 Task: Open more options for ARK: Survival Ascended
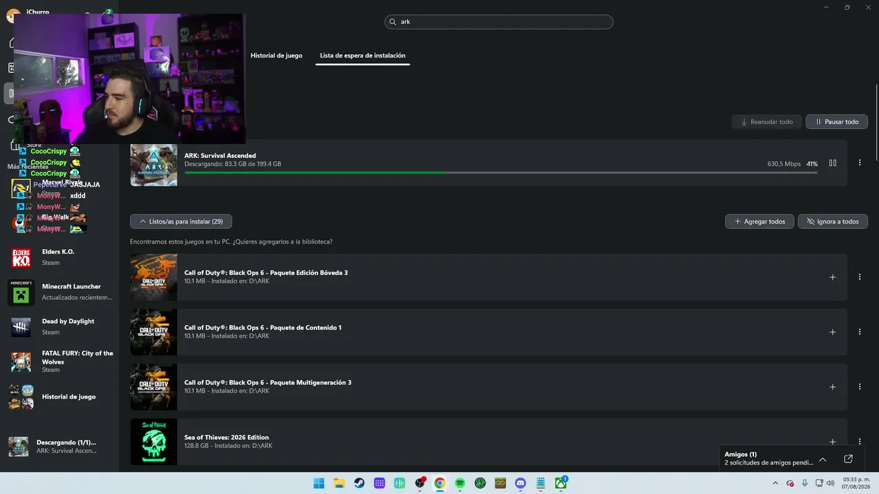pos(860,163)
